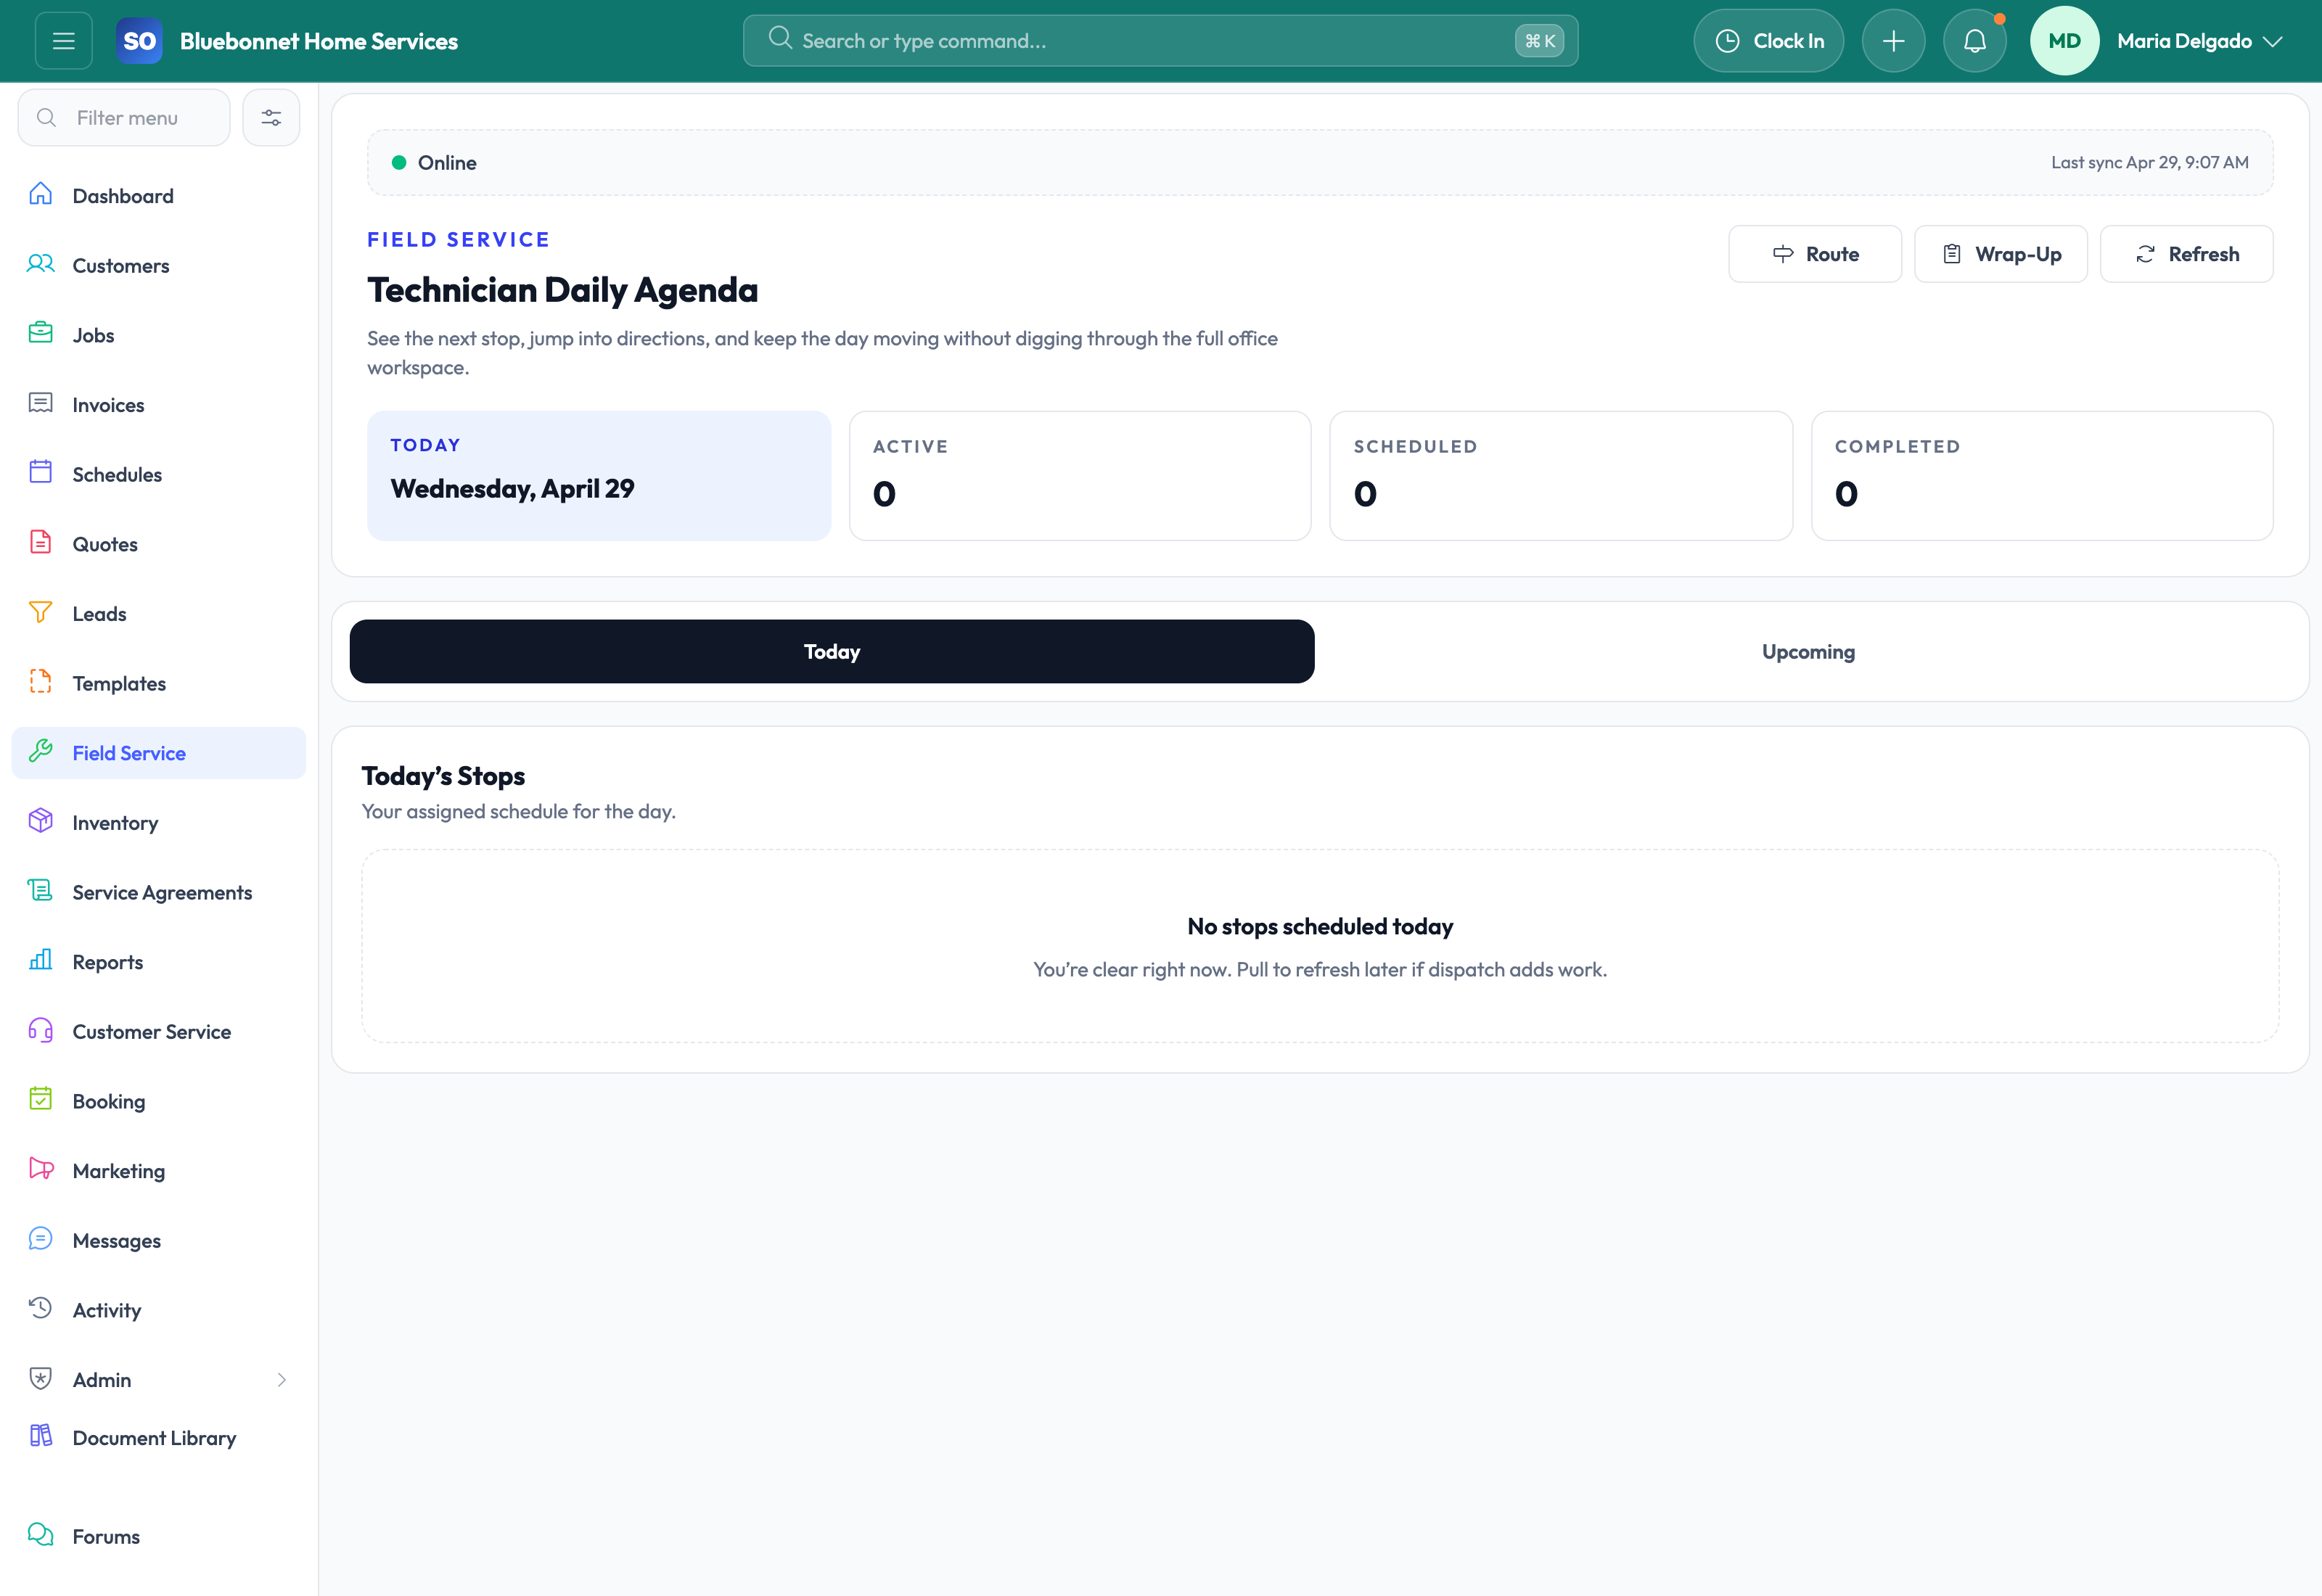2322x1596 pixels.
Task: Click the Customers people icon
Action: (x=41, y=264)
